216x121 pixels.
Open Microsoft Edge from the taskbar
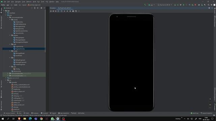coord(30,119)
